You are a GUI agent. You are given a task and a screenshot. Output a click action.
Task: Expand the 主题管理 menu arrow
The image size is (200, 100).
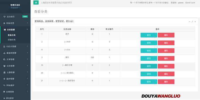[27, 72]
